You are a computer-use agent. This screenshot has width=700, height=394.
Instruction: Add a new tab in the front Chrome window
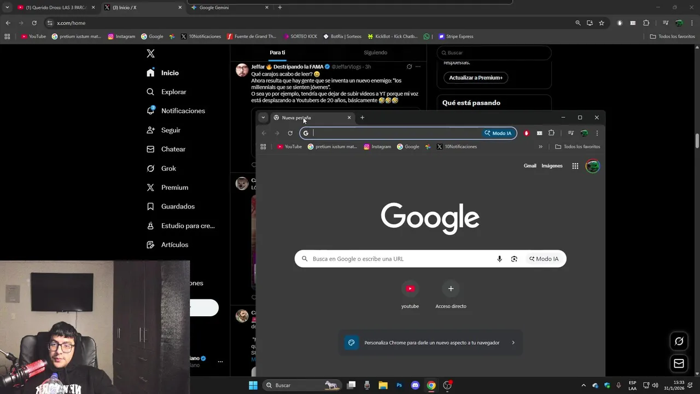pos(362,118)
